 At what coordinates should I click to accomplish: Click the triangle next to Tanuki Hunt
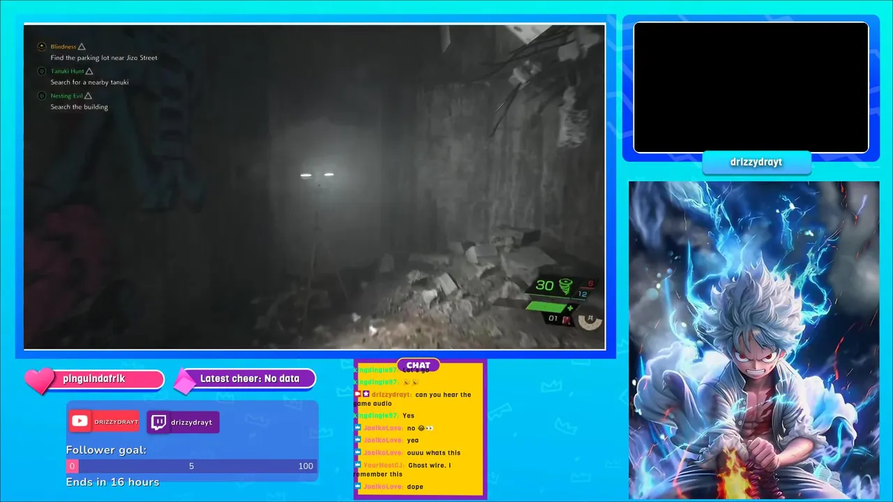point(89,71)
